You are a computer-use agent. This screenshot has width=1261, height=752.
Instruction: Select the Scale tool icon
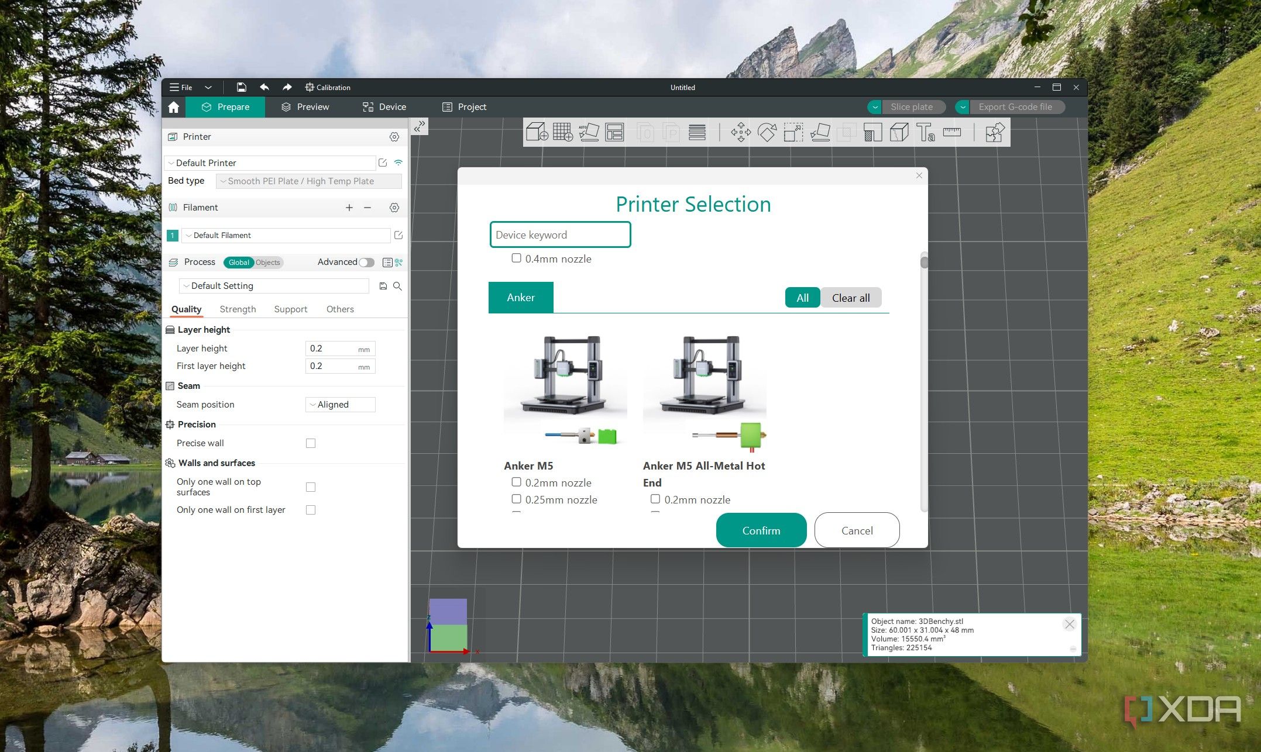point(793,132)
